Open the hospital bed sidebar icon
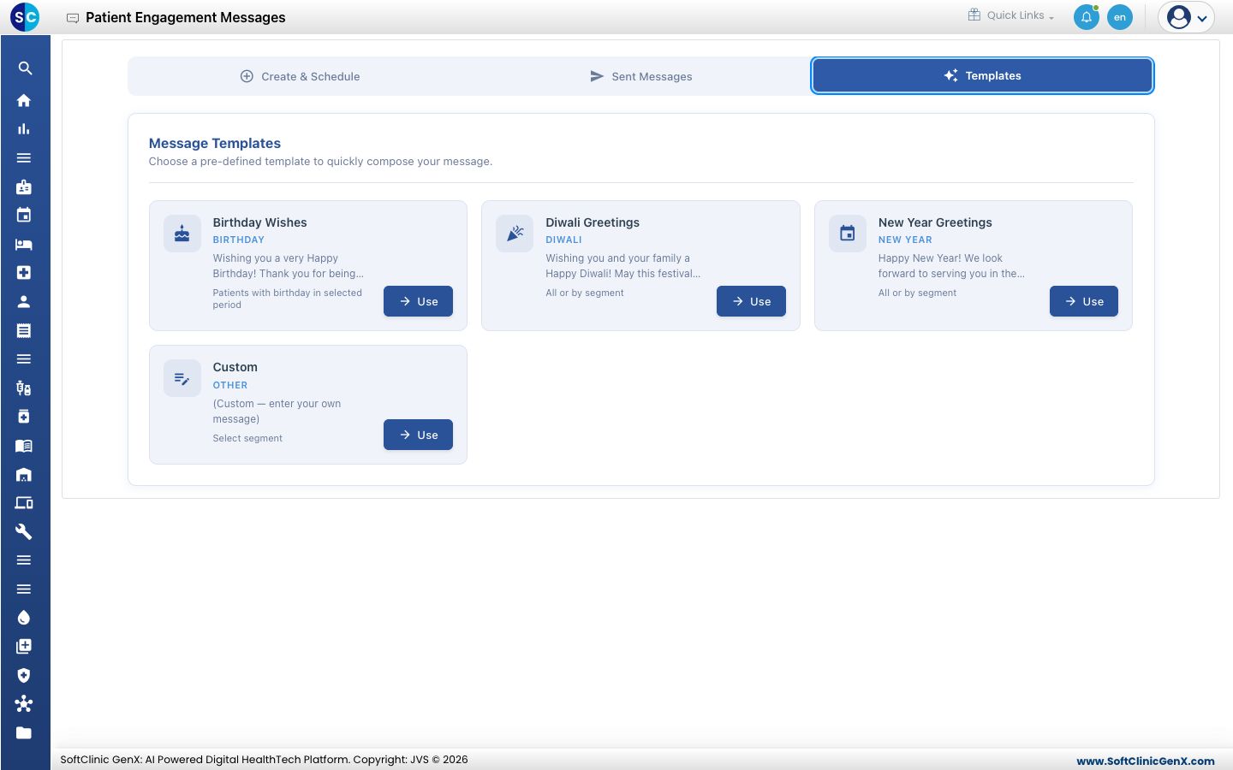Viewport: 1233px width, 770px height. [24, 245]
